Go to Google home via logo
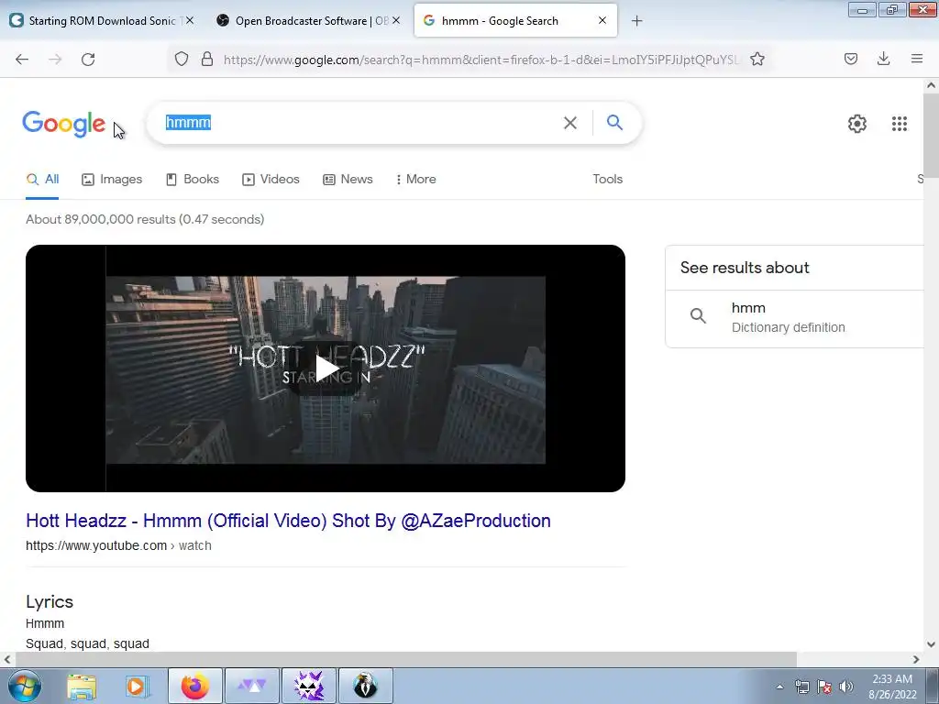939x704 pixels. 64,124
